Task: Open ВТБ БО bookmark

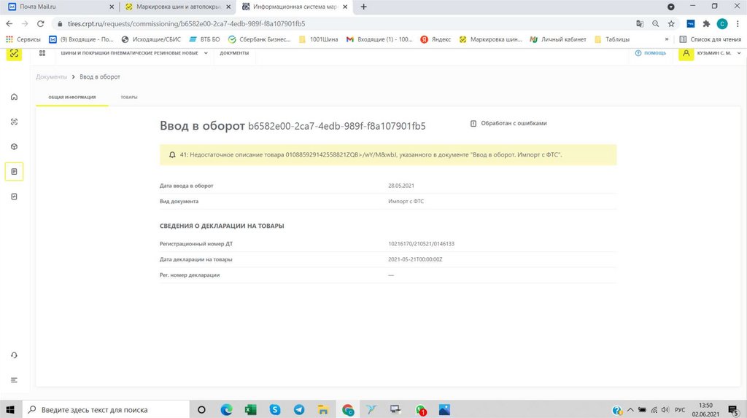Action: pyautogui.click(x=204, y=39)
